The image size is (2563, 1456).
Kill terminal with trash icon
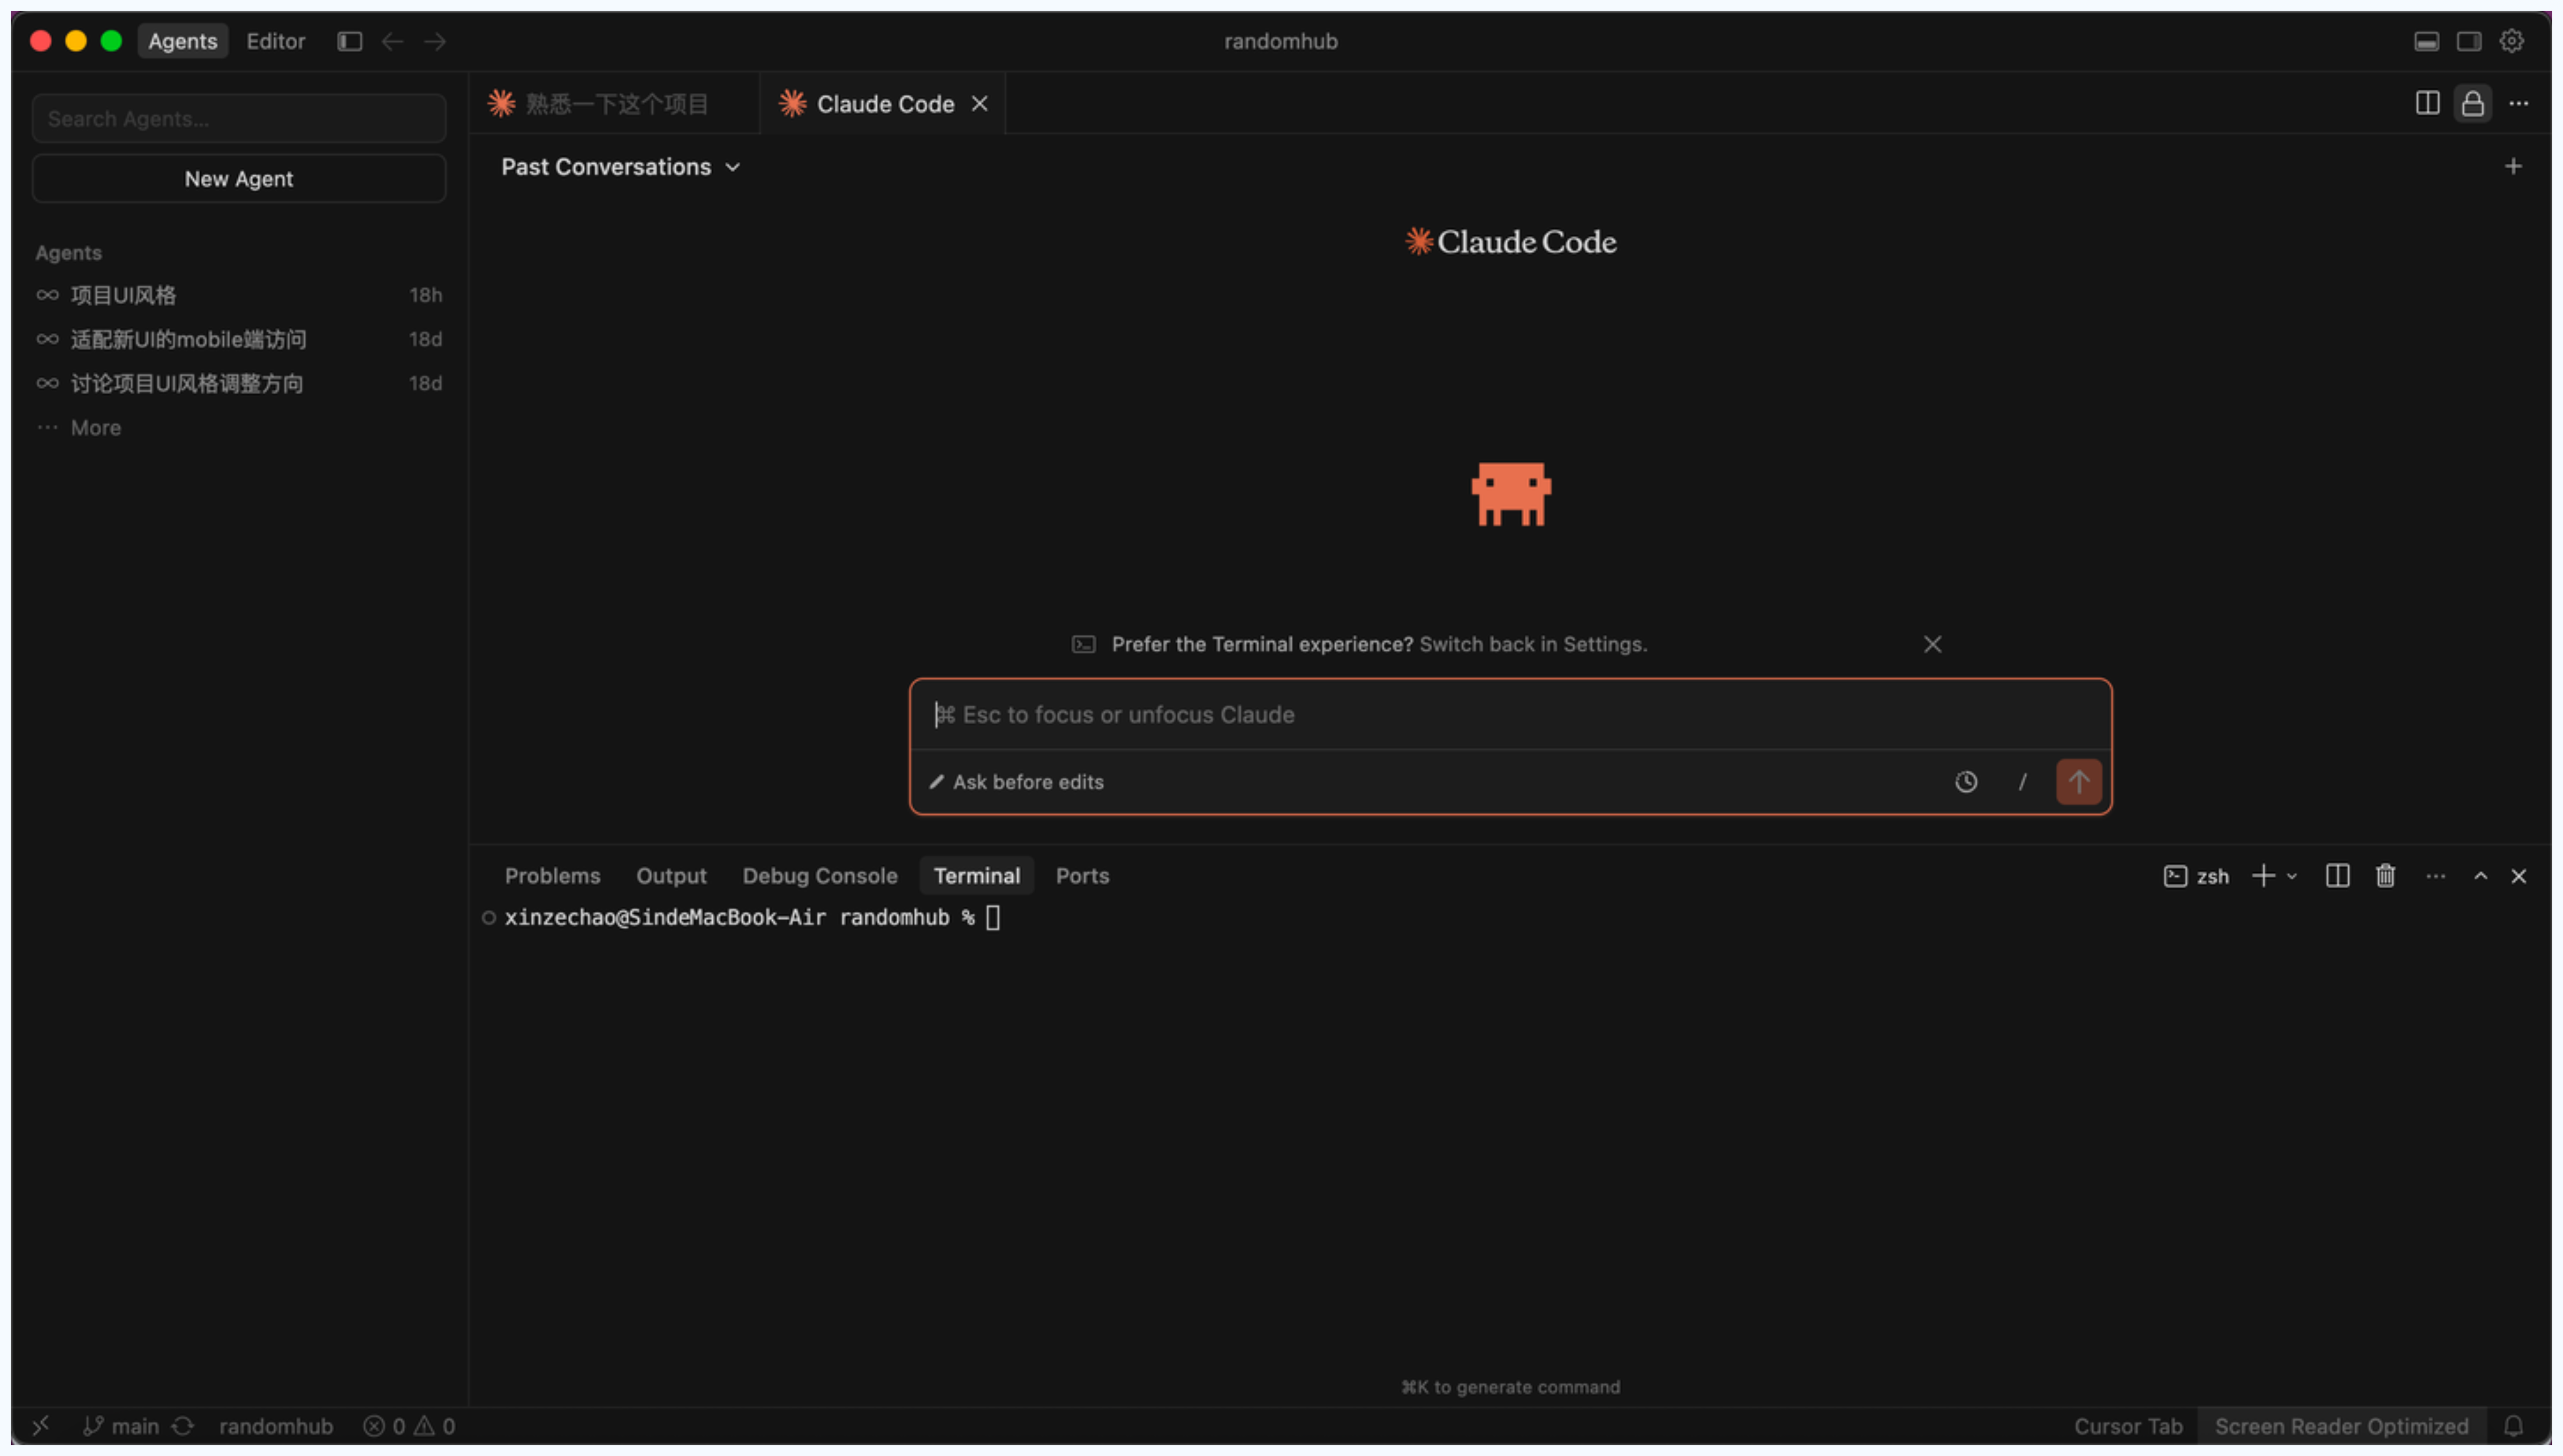[2386, 876]
